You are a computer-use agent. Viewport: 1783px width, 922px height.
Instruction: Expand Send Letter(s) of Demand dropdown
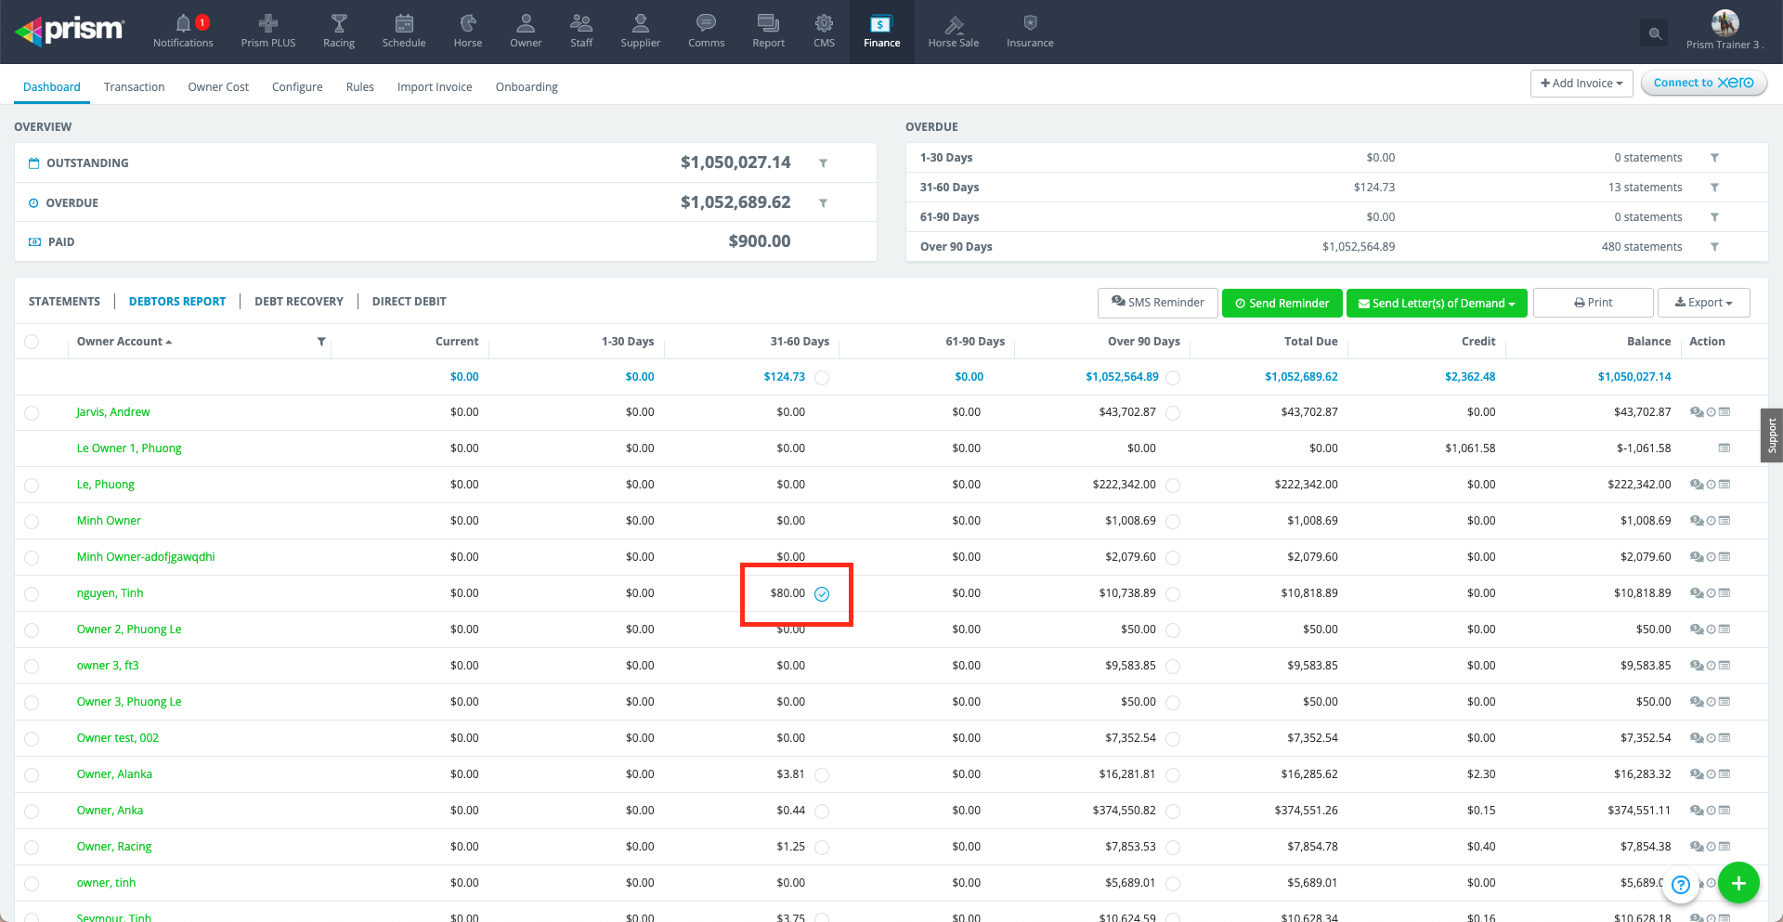1436,304
